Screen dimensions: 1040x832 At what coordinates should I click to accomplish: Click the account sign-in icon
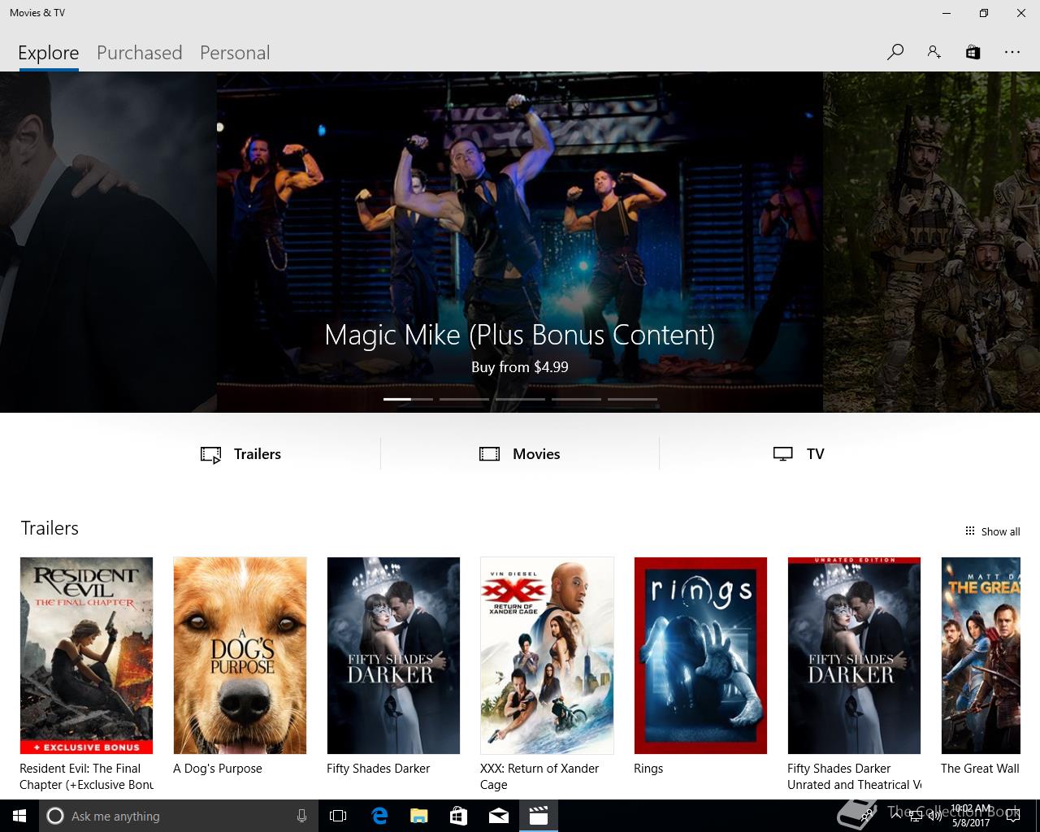934,52
